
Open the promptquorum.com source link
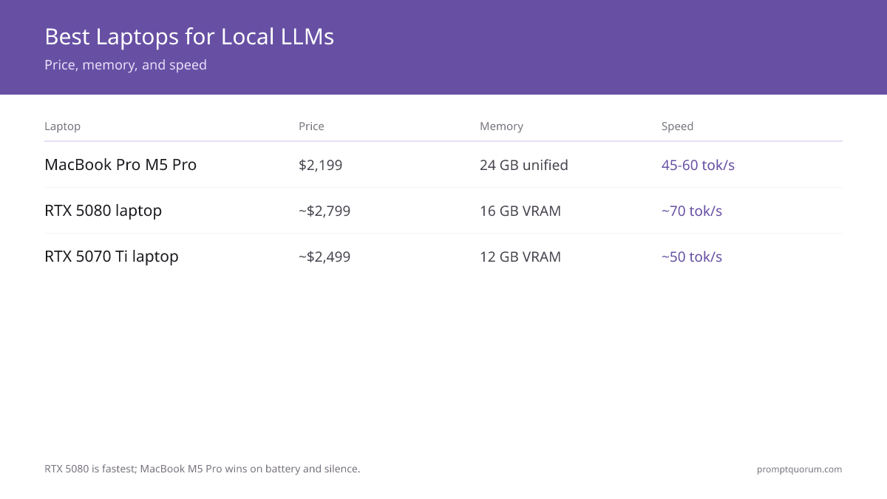pyautogui.click(x=799, y=469)
